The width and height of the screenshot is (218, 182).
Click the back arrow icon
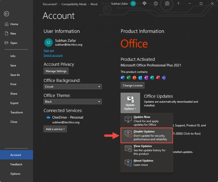tap(7, 14)
